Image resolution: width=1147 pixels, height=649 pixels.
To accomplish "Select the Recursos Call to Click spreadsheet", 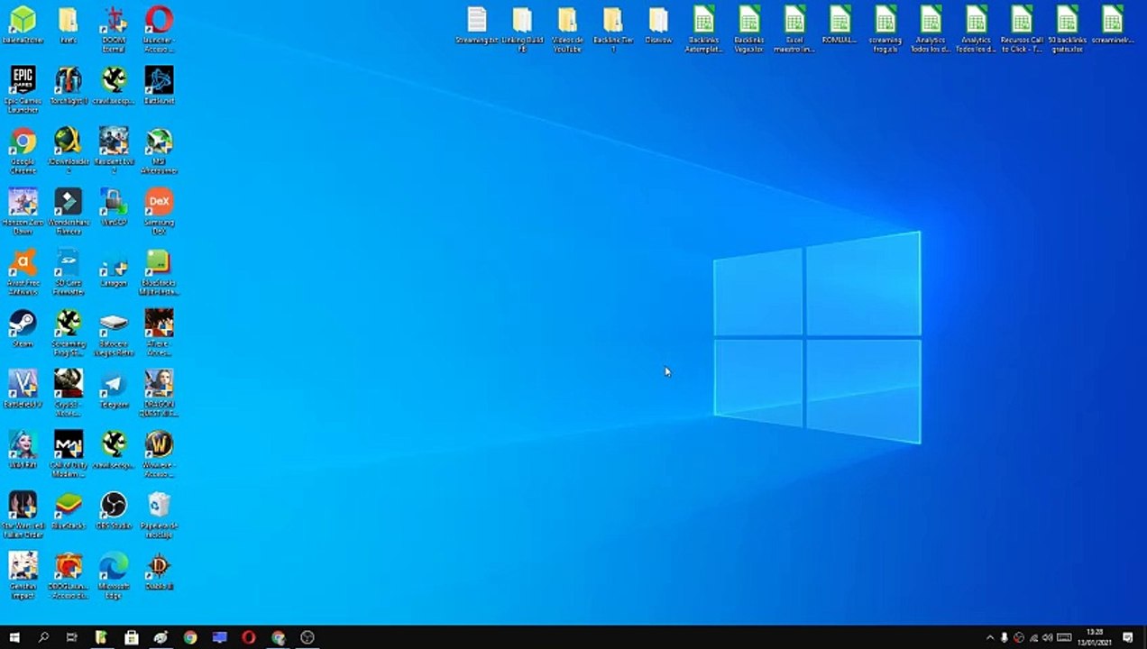I will 1022,30.
